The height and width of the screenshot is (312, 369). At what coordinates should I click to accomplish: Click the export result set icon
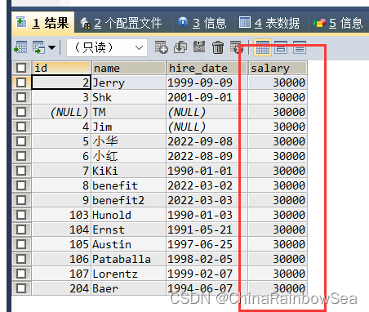(x=20, y=47)
